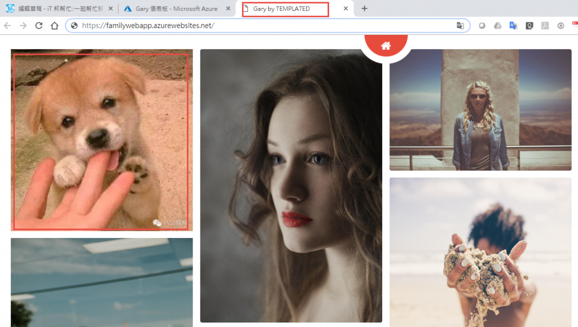Image resolution: width=578 pixels, height=327 pixels.
Task: Close the iT 邦幫忙 tab
Action: (x=111, y=8)
